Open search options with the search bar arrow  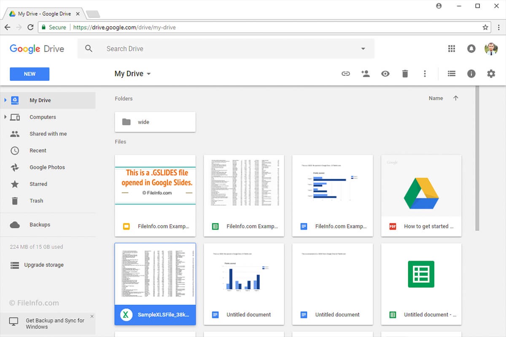pos(363,48)
